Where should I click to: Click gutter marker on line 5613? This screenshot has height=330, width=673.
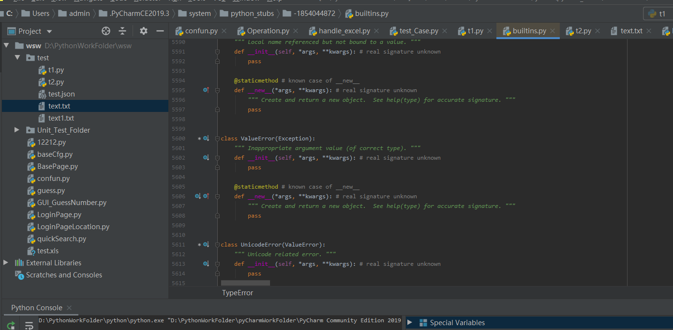(x=206, y=264)
